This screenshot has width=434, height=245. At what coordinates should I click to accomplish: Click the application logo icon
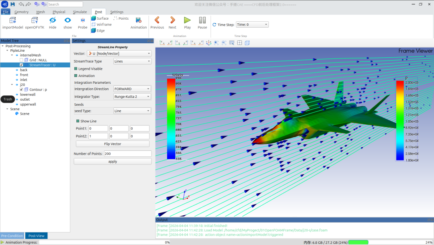[5, 4]
